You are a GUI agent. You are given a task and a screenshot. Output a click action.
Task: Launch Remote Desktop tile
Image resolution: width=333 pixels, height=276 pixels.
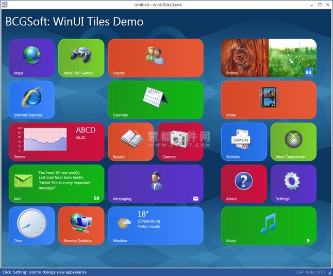click(81, 225)
